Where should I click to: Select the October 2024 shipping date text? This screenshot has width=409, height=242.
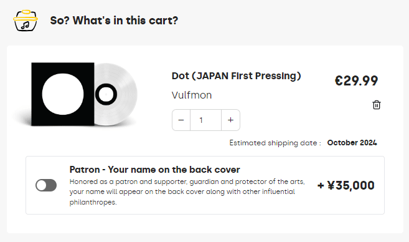tap(352, 143)
